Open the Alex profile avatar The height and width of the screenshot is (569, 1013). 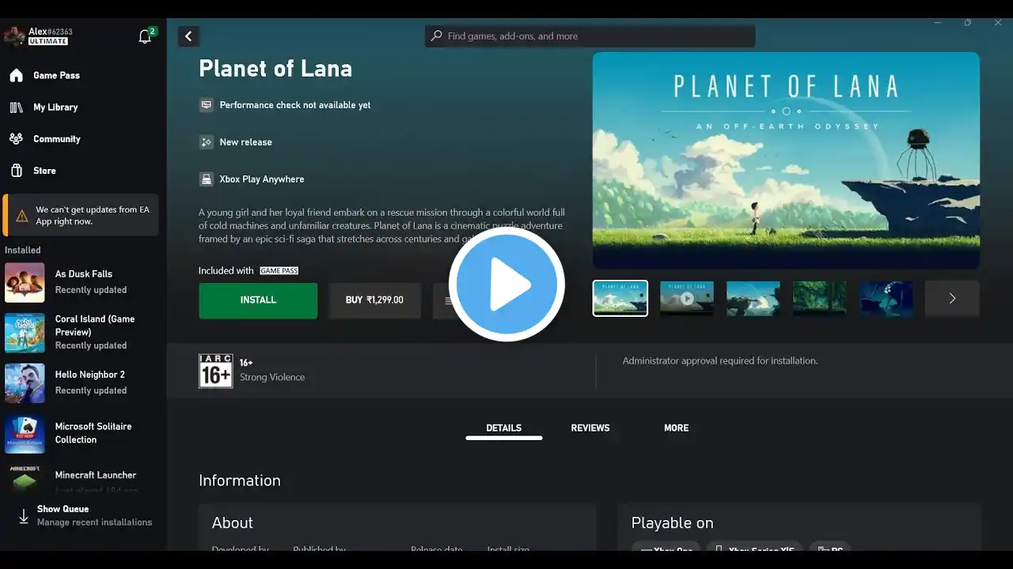(13, 36)
